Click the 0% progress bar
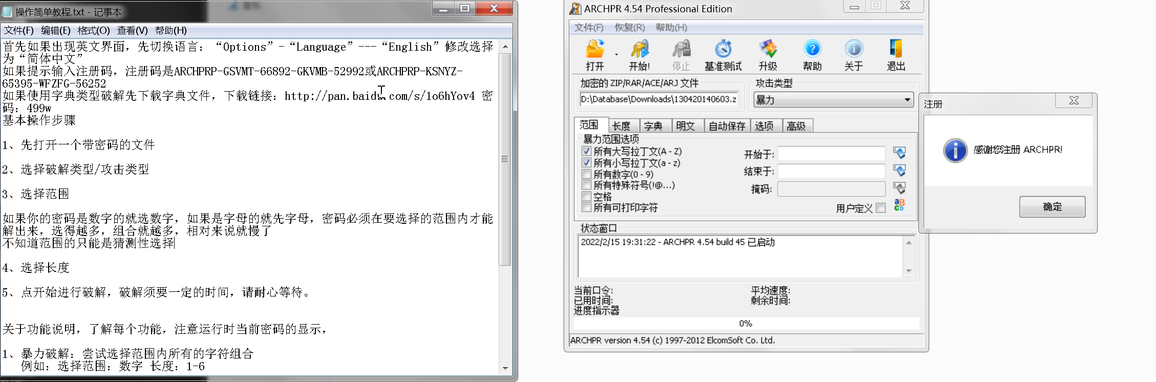 tap(746, 323)
